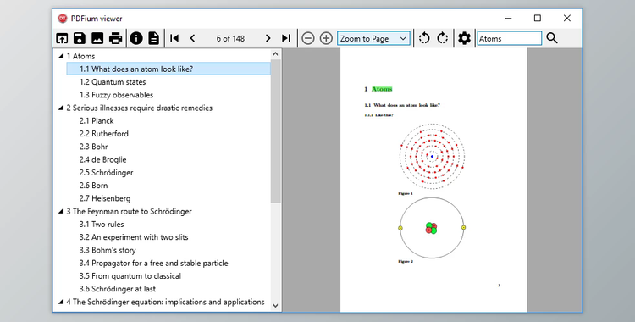Open bookmark 2.6 Born
635x322 pixels.
[x=93, y=186]
